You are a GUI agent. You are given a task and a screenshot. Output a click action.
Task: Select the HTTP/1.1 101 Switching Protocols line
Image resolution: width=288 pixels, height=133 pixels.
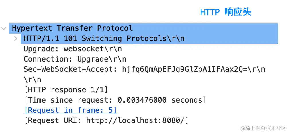104,38
